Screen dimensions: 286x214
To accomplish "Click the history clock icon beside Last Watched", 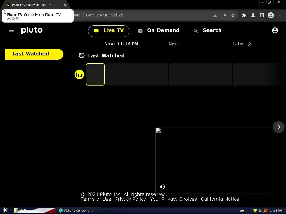I will coord(82,55).
